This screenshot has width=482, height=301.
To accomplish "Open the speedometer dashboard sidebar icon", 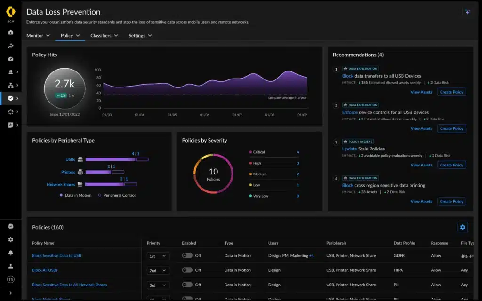I will point(11,59).
